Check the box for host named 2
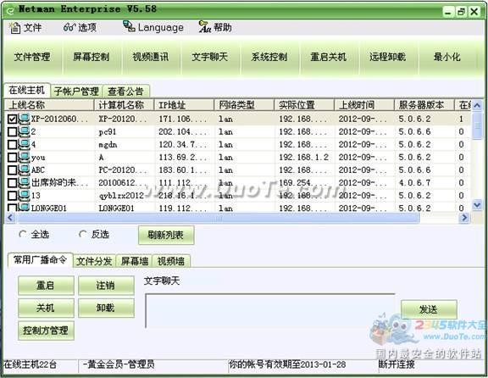 coord(12,131)
